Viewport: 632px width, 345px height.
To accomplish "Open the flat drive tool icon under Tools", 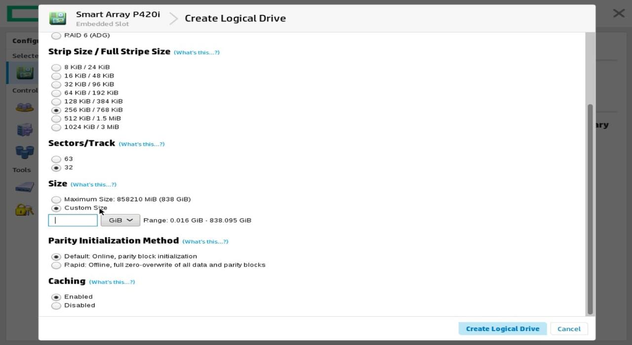I will point(24,187).
